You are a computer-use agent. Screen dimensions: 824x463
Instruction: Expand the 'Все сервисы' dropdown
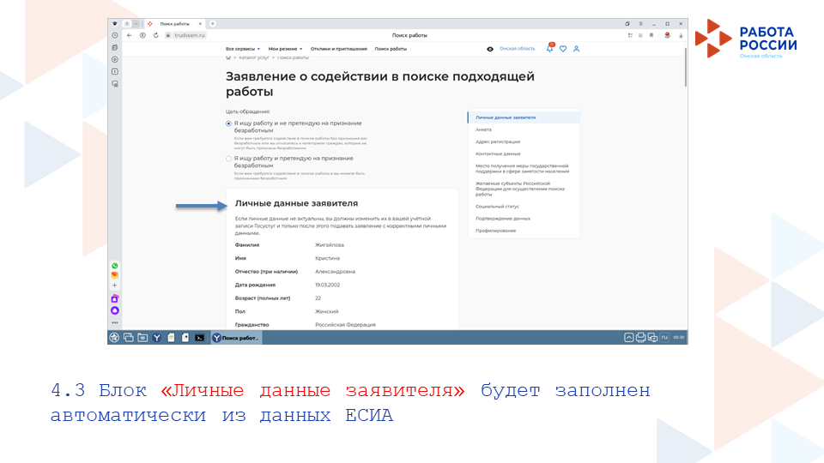tap(243, 49)
